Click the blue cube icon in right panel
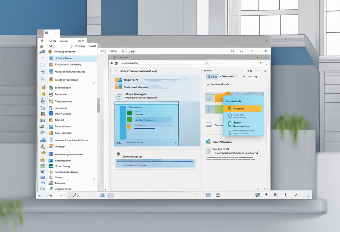This screenshot has height=232, width=340. [x=208, y=142]
